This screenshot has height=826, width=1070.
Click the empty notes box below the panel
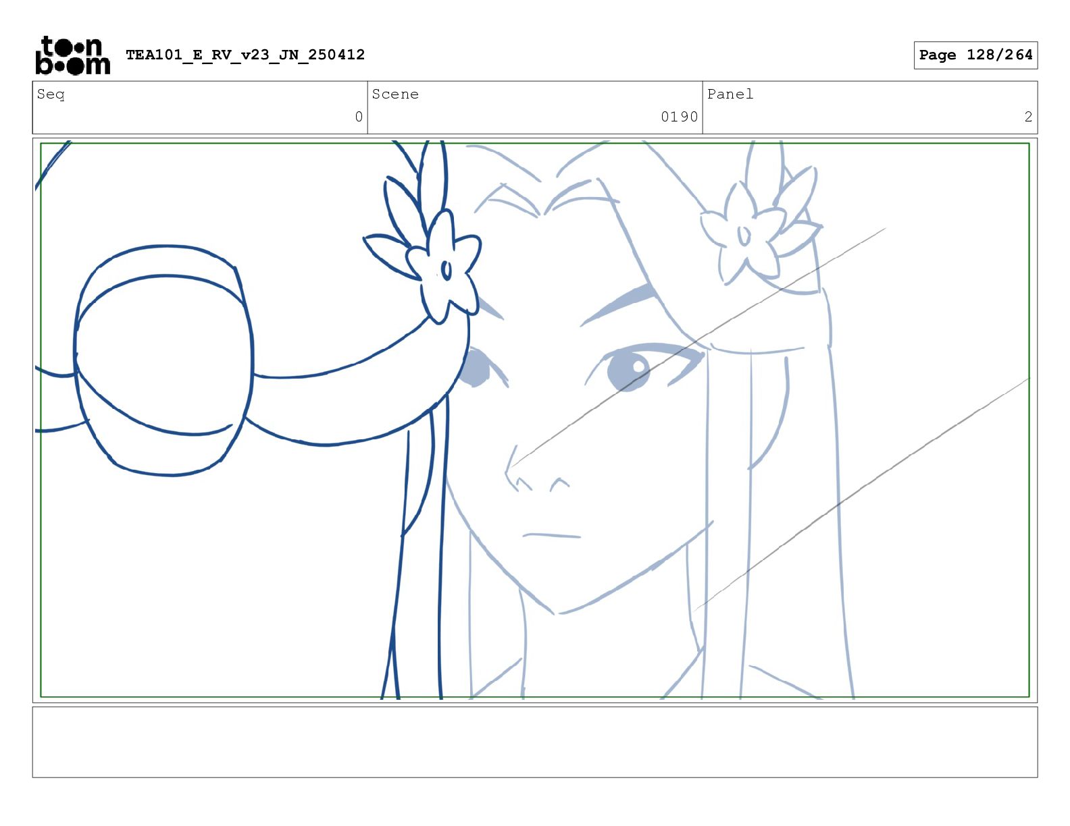tap(535, 742)
